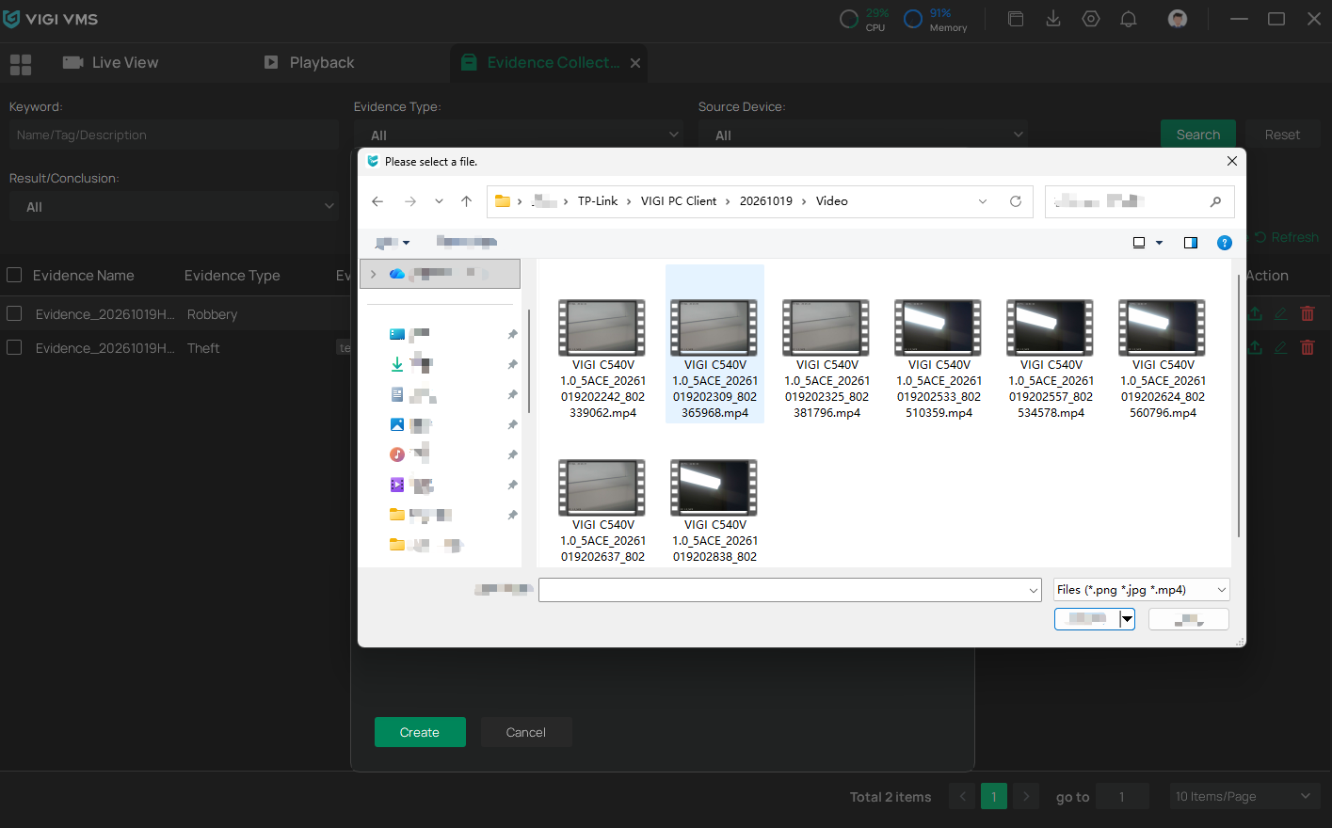The width and height of the screenshot is (1332, 828).
Task: Open the Source Device dropdown
Action: coord(863,135)
